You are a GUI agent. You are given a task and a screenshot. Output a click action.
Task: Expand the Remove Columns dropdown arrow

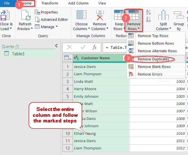[x=107, y=28]
